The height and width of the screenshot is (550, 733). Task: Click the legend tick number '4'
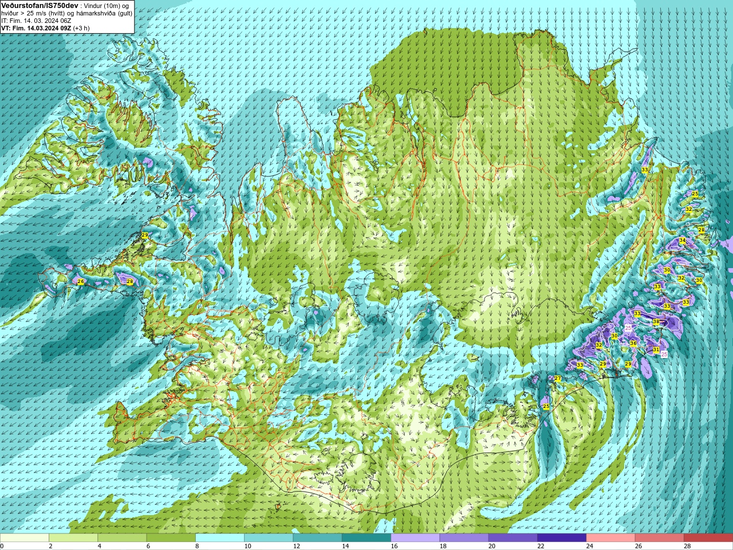[100, 546]
